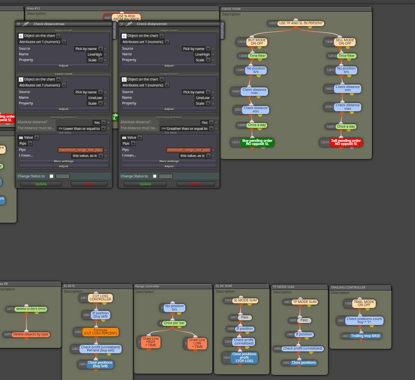Select the SELL MODE ON OFF block

[345, 42]
